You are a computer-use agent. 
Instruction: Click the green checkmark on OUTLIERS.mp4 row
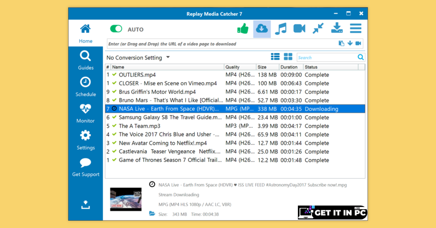[114, 74]
